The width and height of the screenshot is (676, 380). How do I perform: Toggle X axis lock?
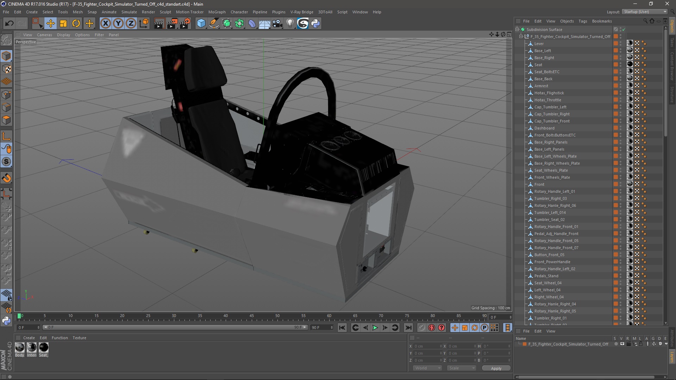tap(105, 24)
